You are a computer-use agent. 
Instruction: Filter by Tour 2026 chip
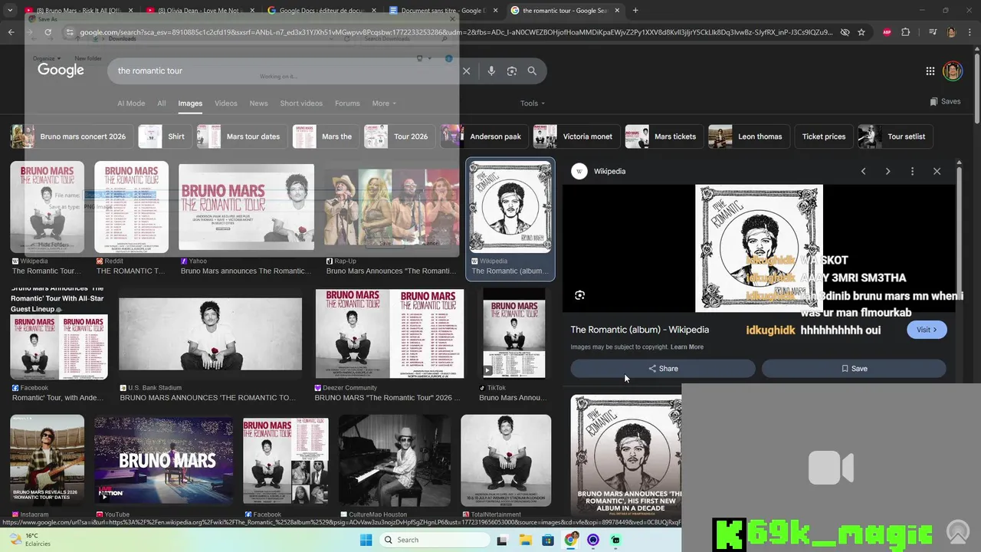399,136
